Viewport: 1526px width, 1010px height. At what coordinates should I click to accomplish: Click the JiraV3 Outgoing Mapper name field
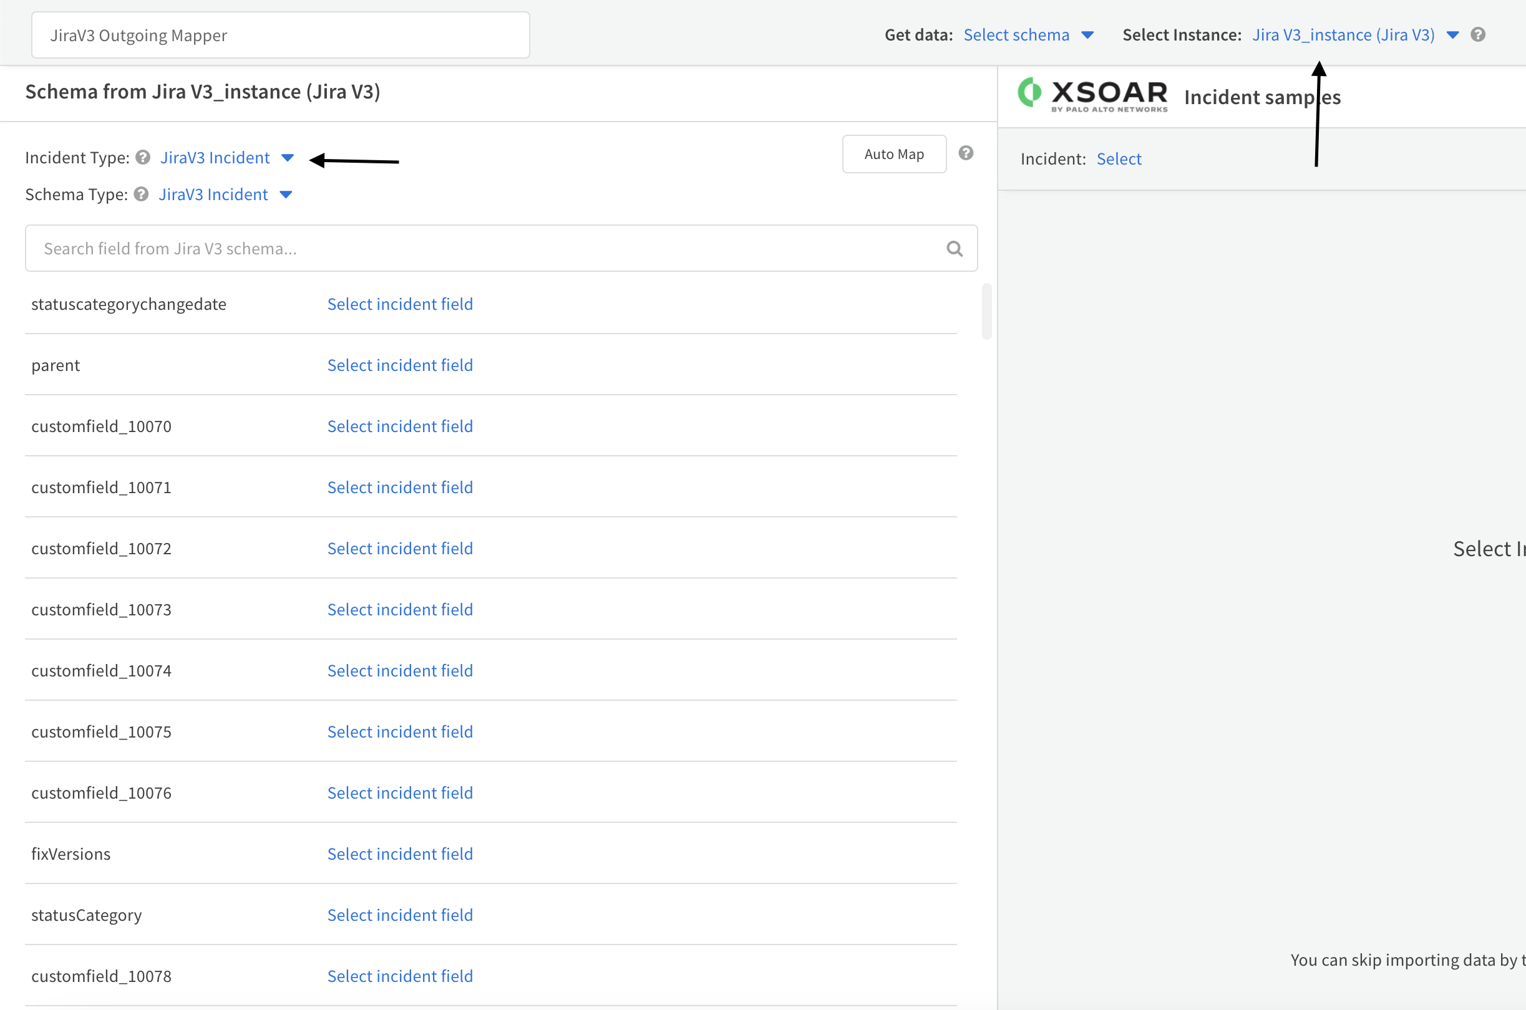point(280,36)
